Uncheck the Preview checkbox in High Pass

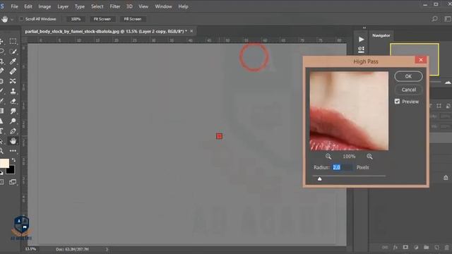397,102
